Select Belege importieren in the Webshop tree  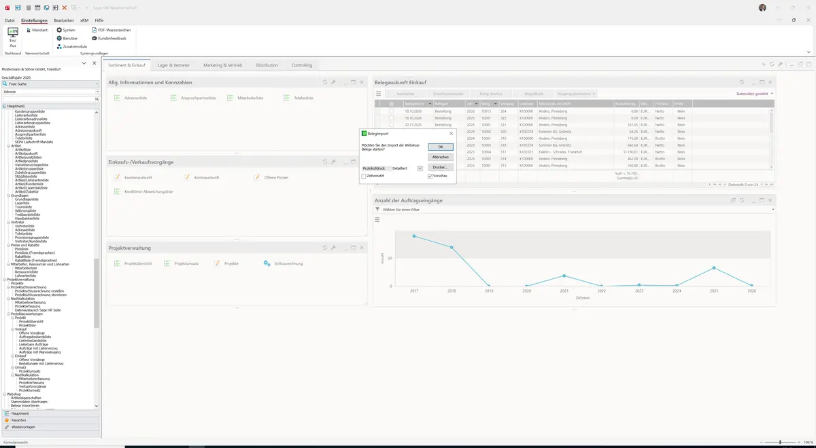point(24,405)
